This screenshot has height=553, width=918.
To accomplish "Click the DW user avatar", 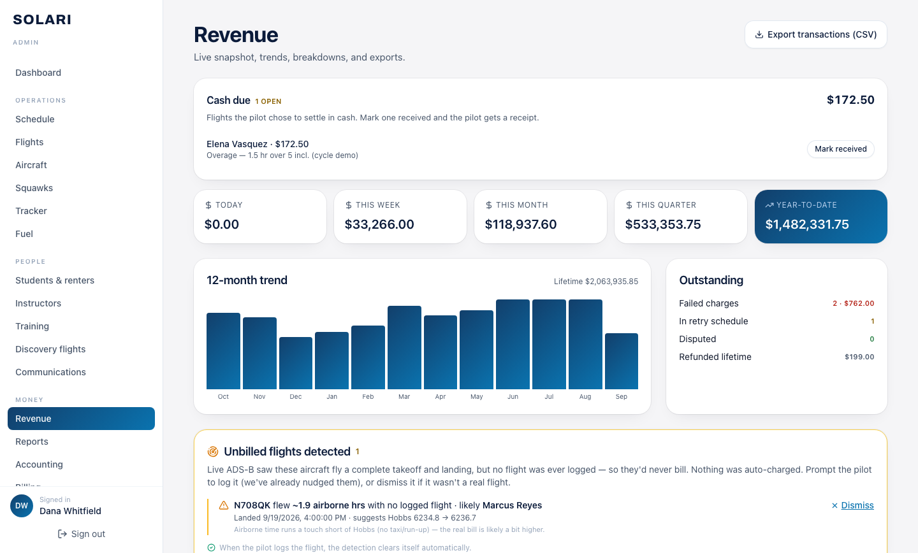I will (22, 506).
